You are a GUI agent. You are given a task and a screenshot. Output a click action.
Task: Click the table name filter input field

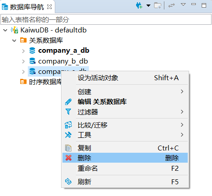tap(106, 19)
